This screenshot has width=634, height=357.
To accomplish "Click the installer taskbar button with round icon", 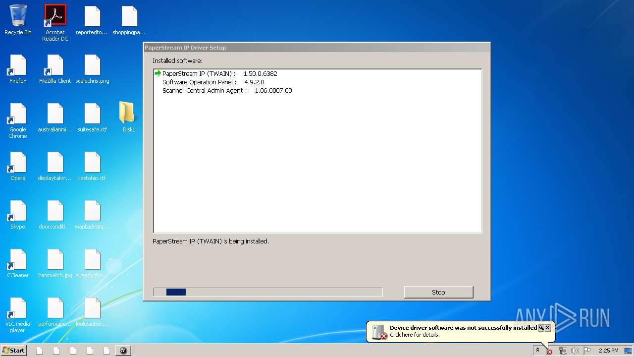I will 123,351.
